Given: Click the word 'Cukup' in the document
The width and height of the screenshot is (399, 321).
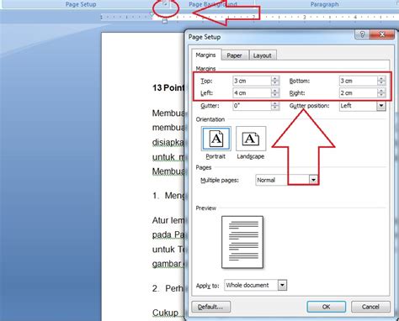Looking at the screenshot, I should [165, 313].
